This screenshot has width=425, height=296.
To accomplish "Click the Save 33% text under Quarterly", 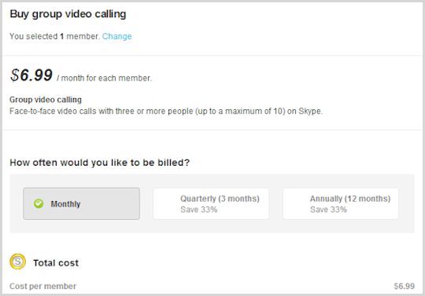I will click(x=198, y=210).
